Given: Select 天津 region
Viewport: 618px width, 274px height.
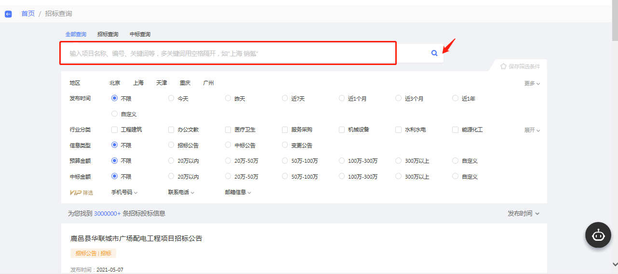Looking at the screenshot, I should coord(161,83).
